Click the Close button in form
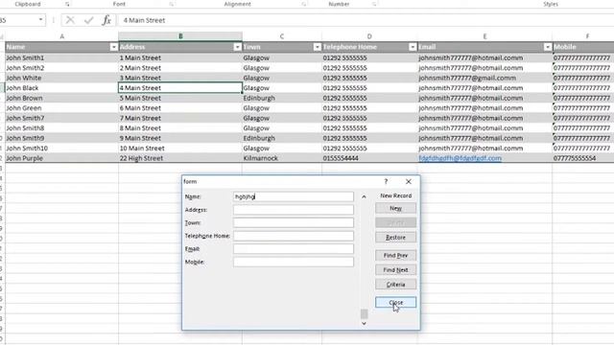The width and height of the screenshot is (614, 345). click(x=395, y=303)
